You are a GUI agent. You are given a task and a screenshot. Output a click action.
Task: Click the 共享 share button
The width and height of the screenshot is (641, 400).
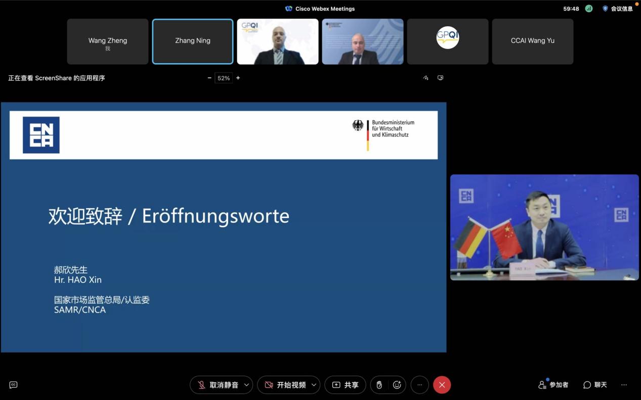(345, 385)
